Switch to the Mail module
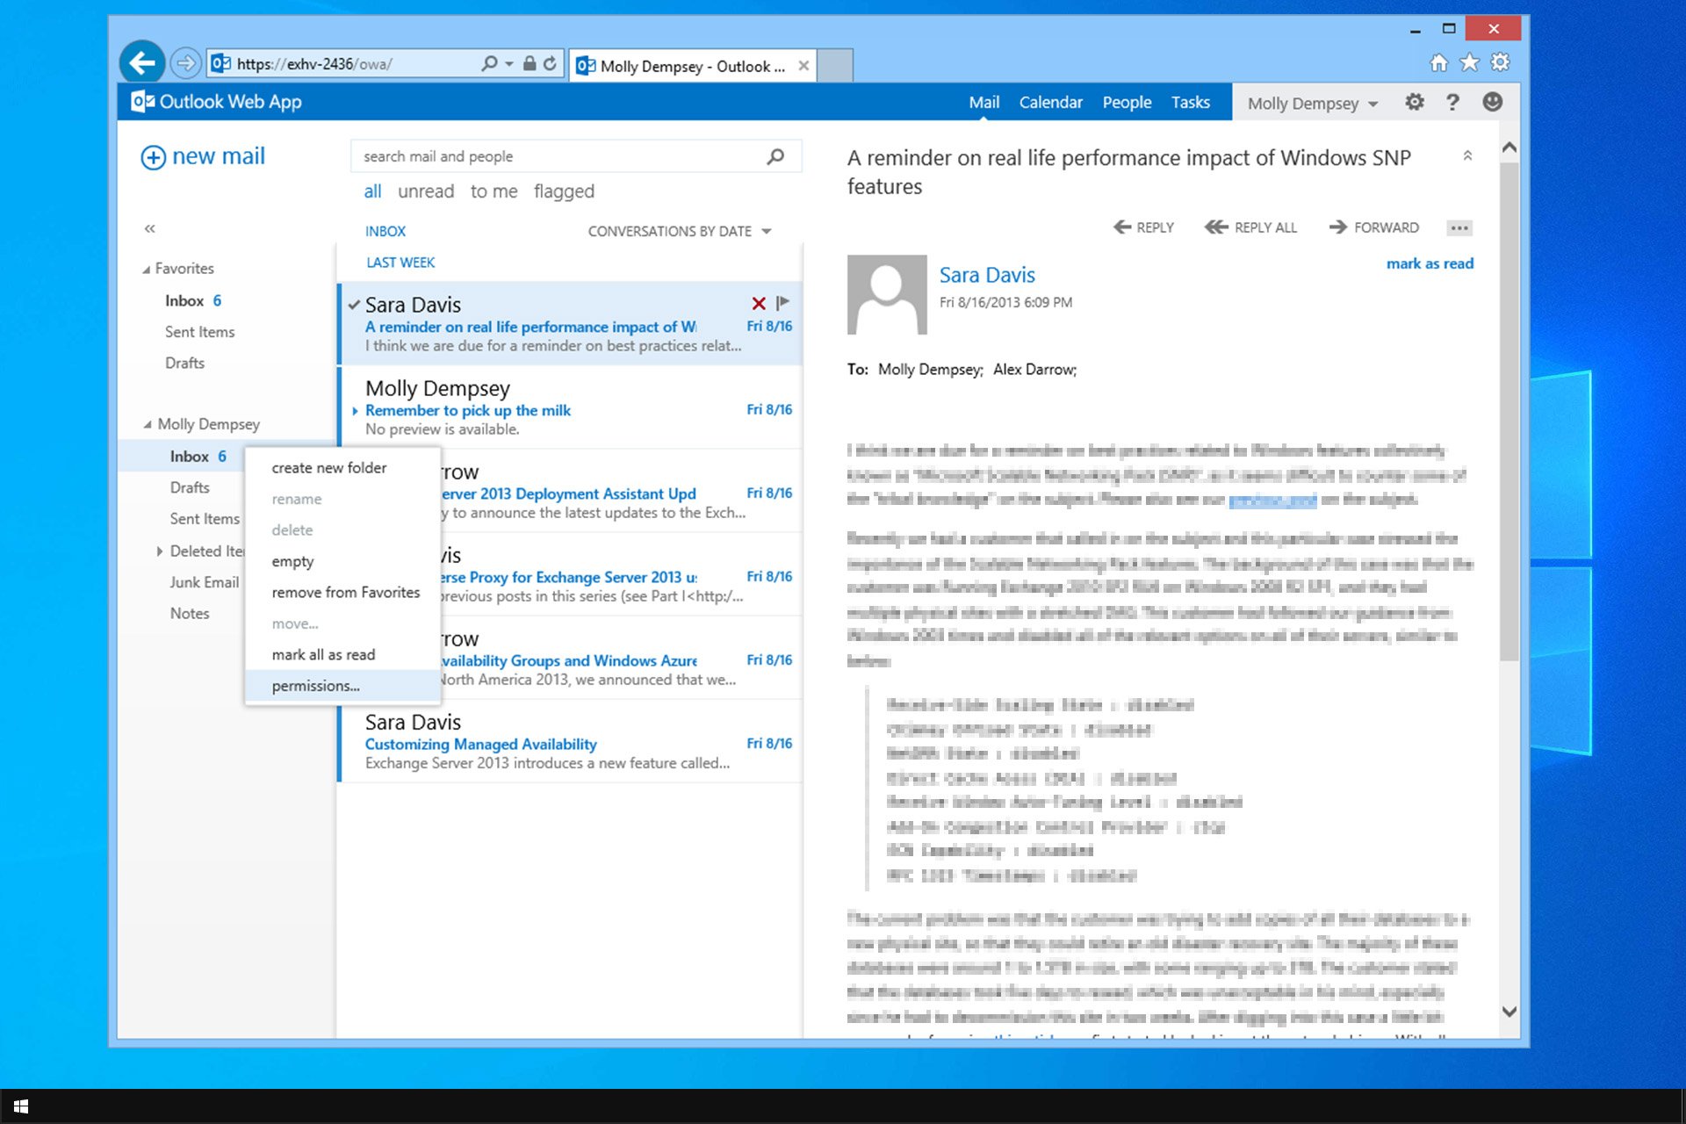The image size is (1686, 1124). click(x=983, y=103)
